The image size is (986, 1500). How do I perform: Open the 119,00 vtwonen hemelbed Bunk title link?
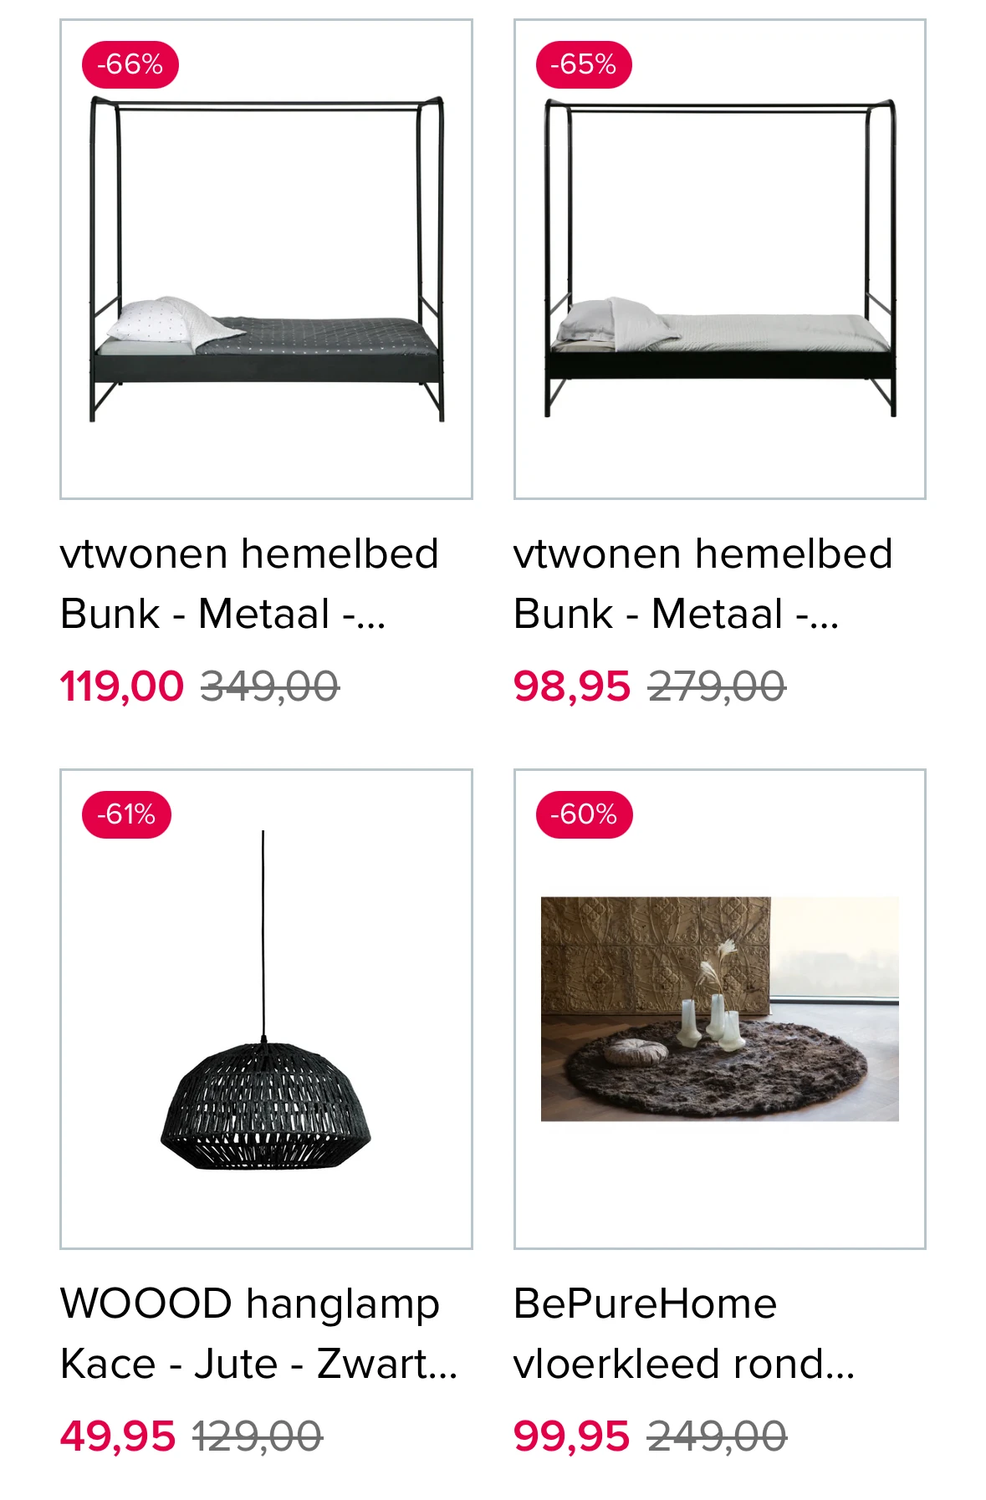[249, 584]
